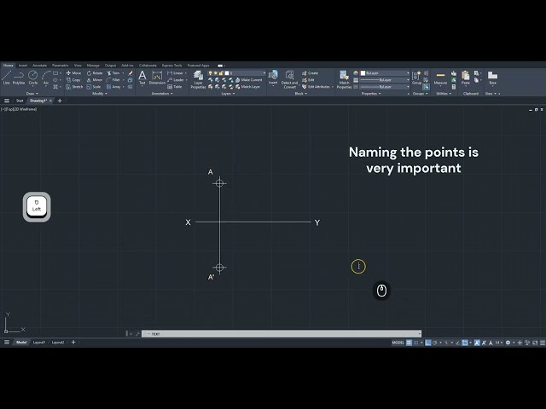The width and height of the screenshot is (546, 409).
Task: Activate the Copy command
Action: (x=73, y=80)
